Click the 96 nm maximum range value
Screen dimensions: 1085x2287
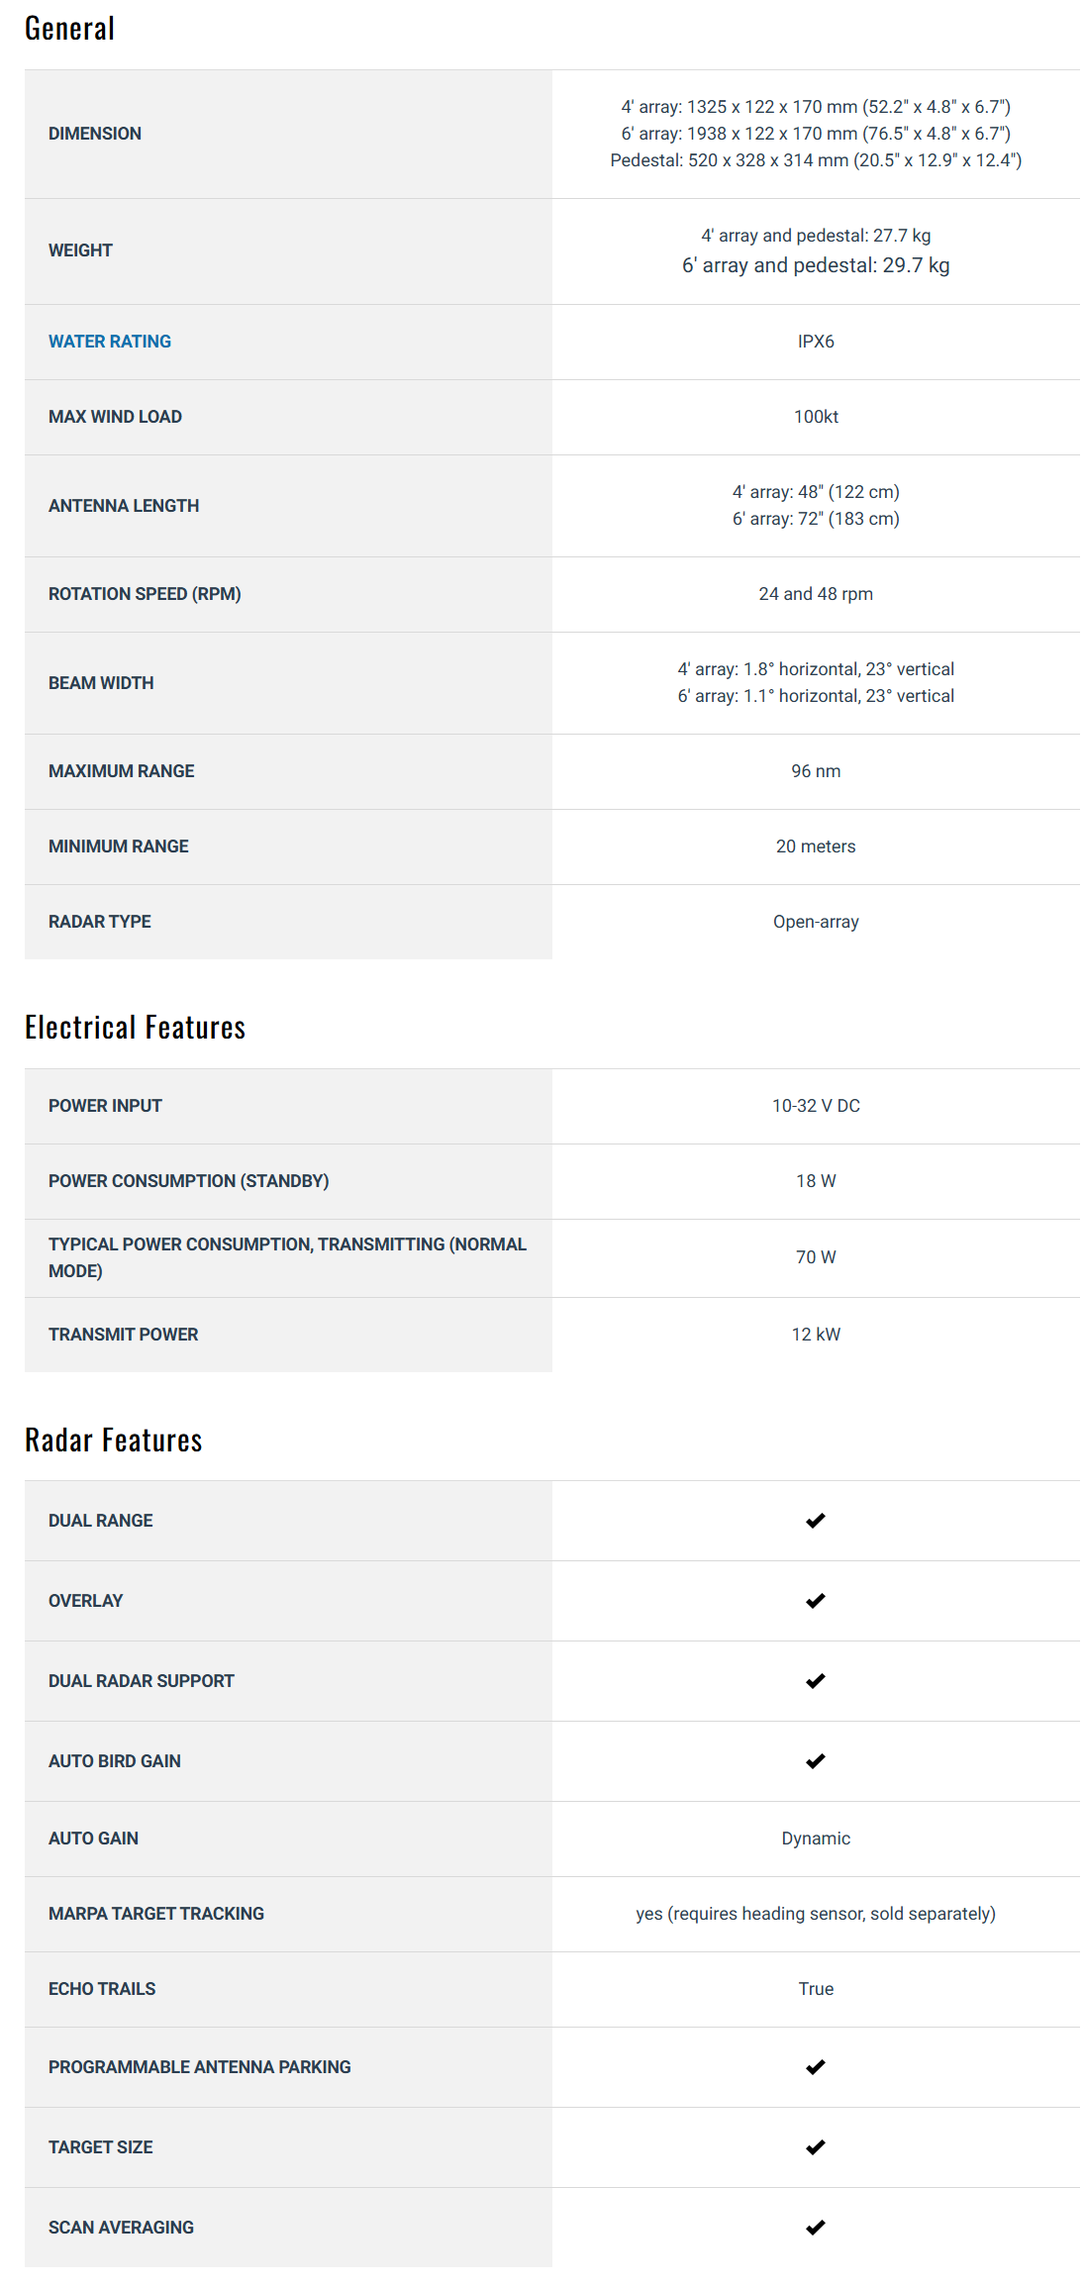tap(816, 771)
